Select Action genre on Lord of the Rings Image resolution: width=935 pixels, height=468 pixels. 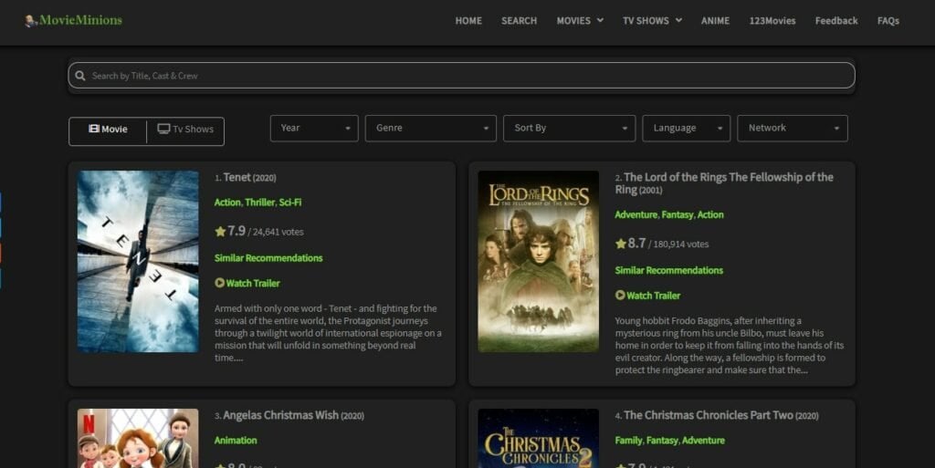[710, 215]
